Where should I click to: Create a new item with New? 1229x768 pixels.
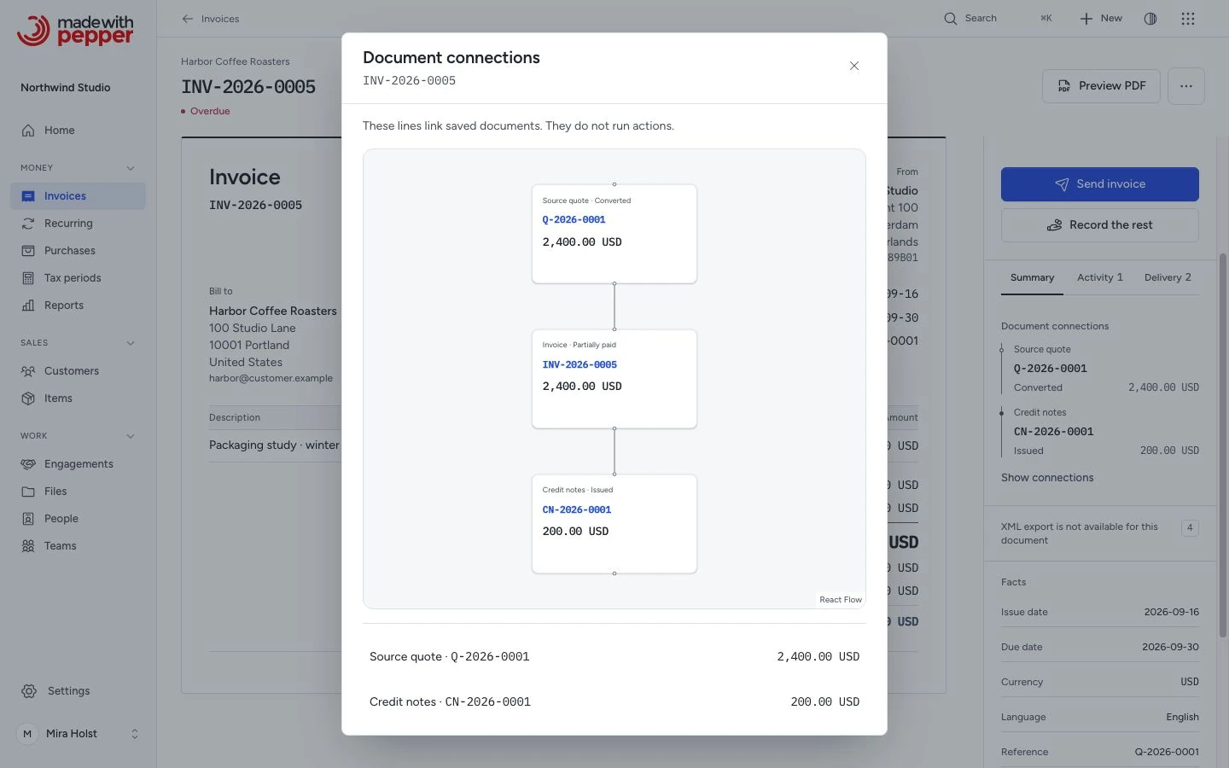tap(1101, 19)
